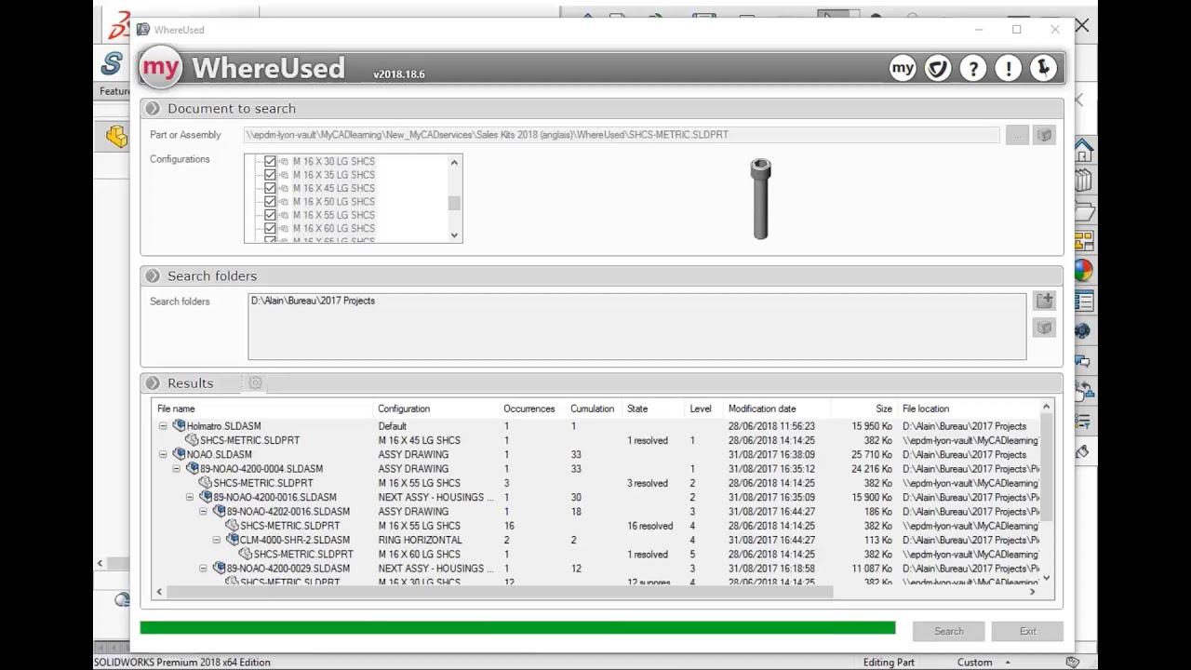Image resolution: width=1191 pixels, height=670 pixels.
Task: Click 'Editing Part' in status bar
Action: (889, 663)
